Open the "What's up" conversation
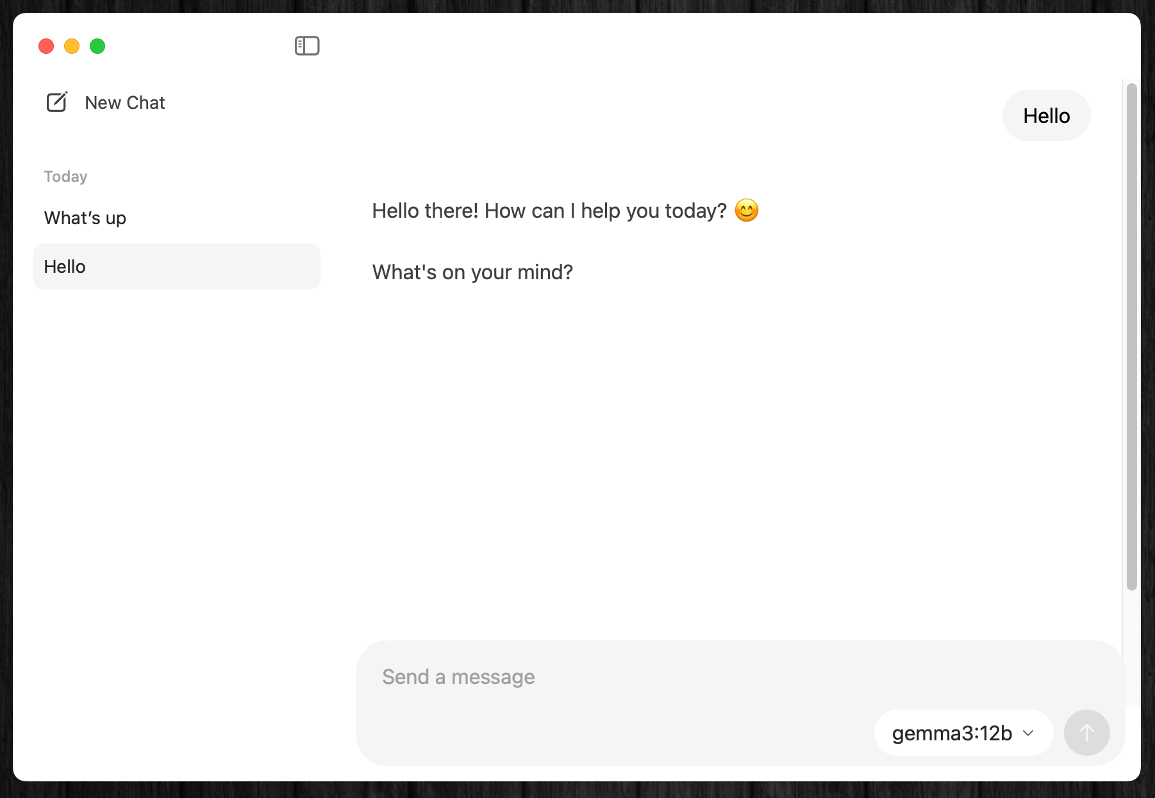This screenshot has width=1155, height=798. (x=85, y=218)
